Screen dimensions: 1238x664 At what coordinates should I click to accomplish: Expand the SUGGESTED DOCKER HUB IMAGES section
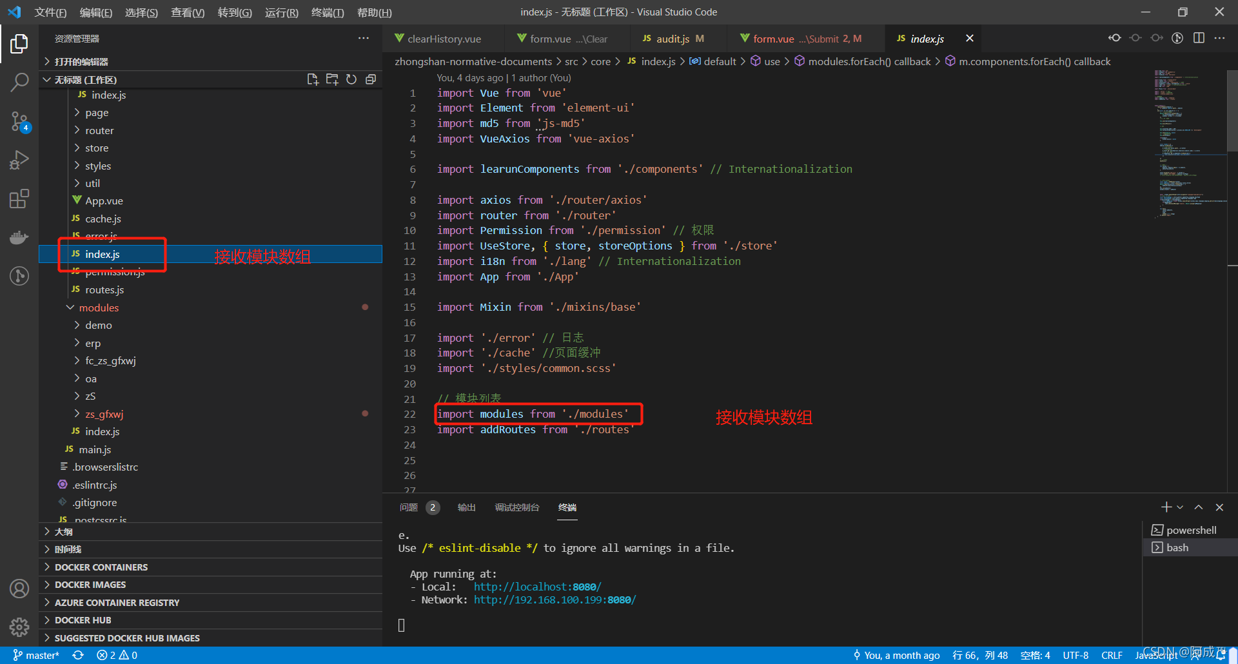coord(127,638)
